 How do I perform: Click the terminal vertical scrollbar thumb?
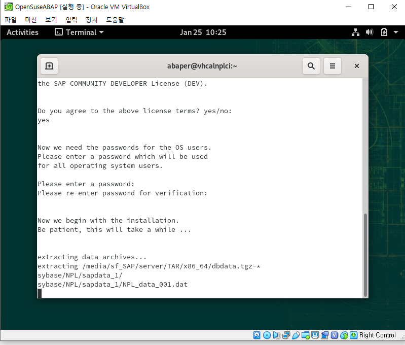click(x=365, y=255)
